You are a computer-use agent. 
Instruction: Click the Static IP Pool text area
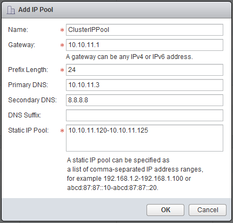(144, 138)
